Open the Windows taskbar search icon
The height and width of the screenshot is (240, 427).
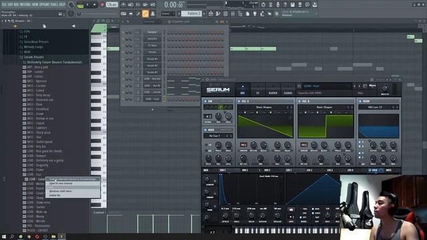[x=12, y=237]
